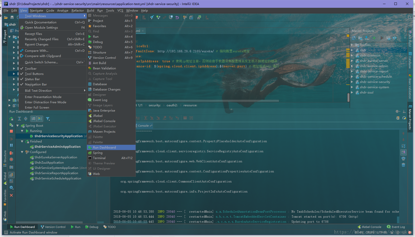
Task: Open Event Log button in bottom bar
Action: pos(396,227)
